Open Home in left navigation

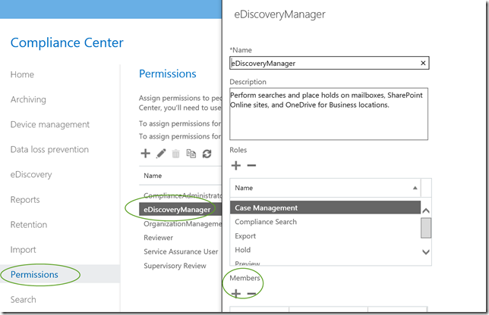click(x=22, y=75)
